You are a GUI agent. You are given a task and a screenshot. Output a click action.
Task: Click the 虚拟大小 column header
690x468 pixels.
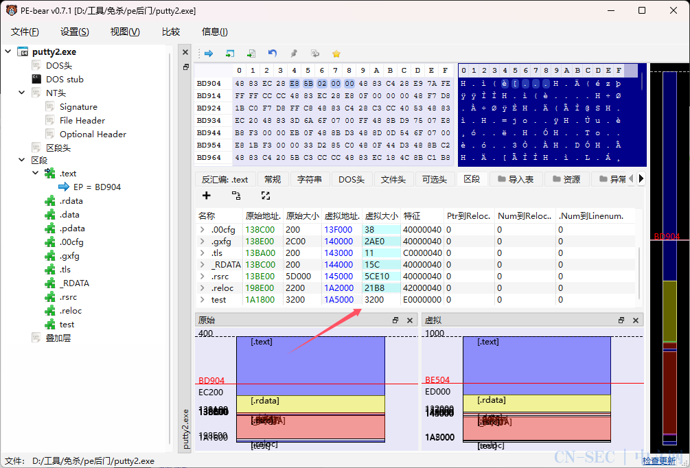pos(382,216)
